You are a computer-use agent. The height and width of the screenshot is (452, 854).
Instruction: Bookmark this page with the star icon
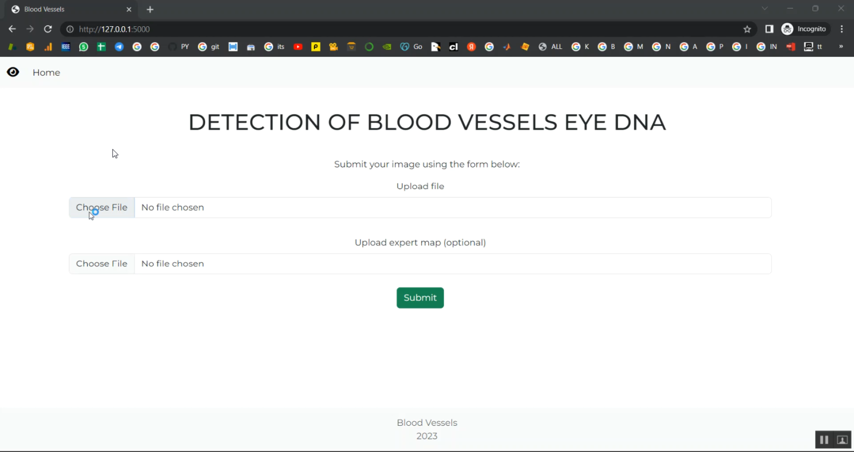tap(748, 29)
